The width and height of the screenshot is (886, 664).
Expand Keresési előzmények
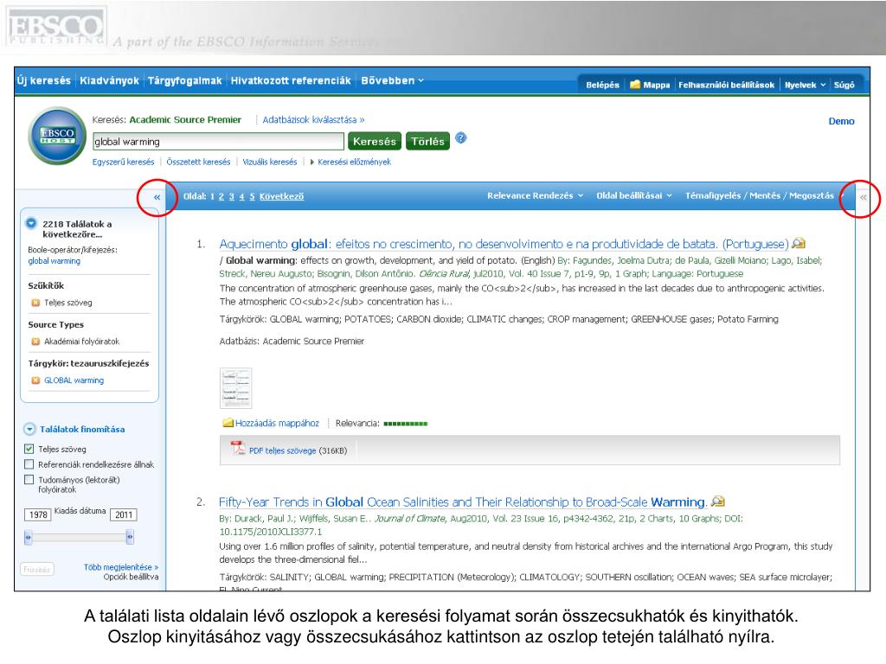[x=350, y=162]
